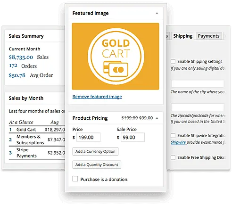Open the Payments tab

click(208, 36)
